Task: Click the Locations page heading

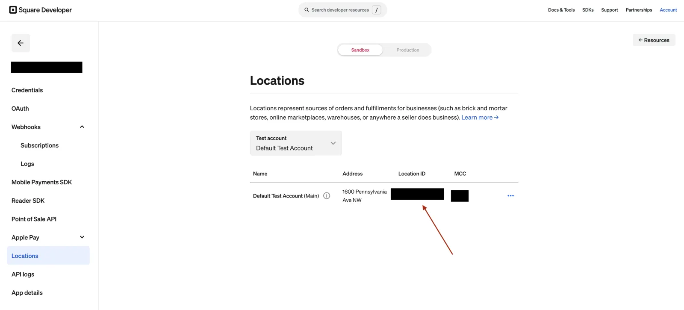Action: pyautogui.click(x=277, y=80)
